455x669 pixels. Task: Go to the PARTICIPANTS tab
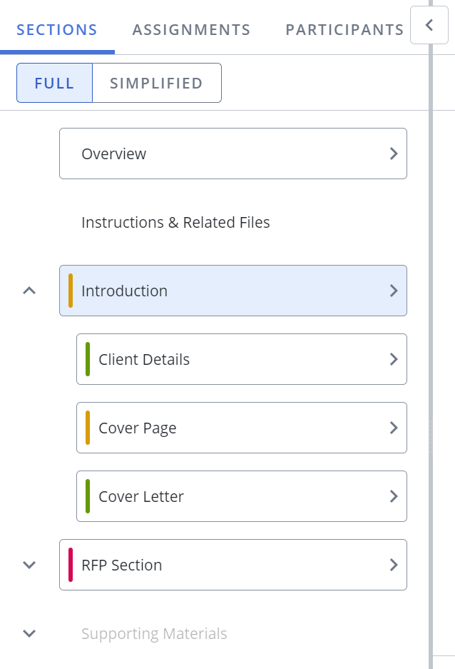344,30
